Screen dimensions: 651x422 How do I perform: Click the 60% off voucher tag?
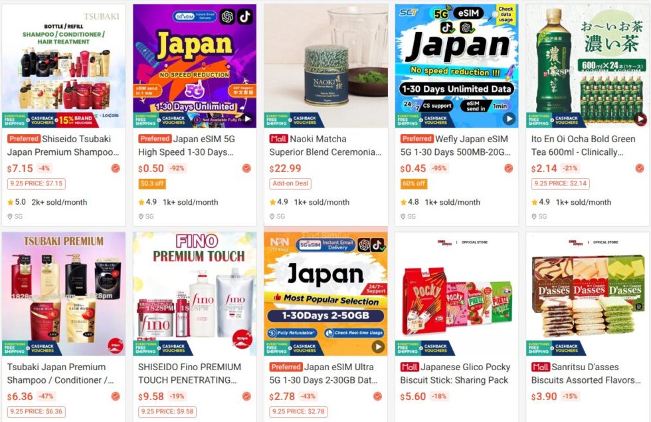(x=414, y=183)
